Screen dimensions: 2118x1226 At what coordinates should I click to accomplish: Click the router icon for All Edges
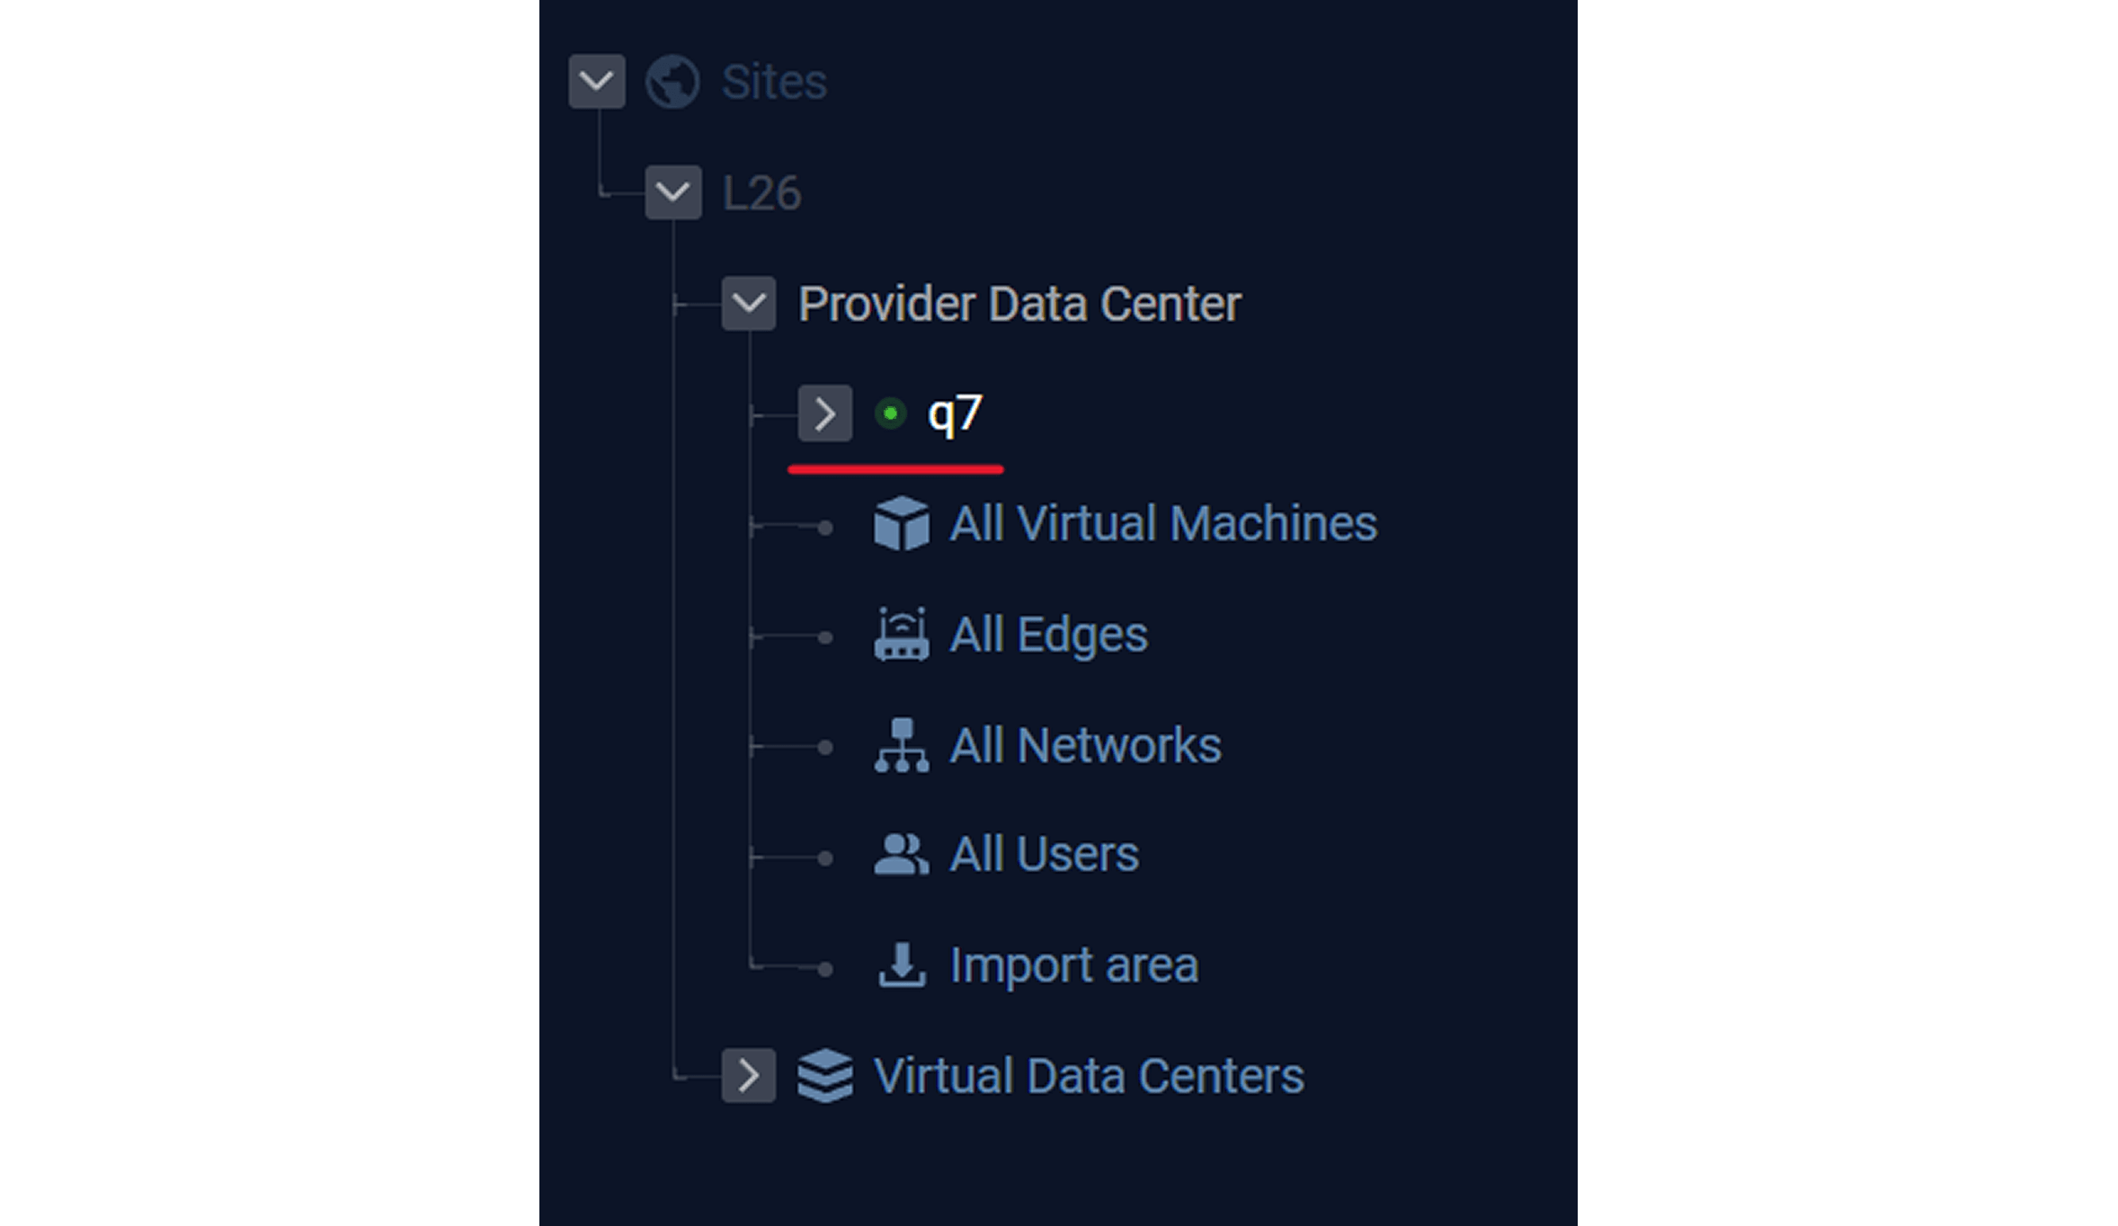(x=901, y=635)
